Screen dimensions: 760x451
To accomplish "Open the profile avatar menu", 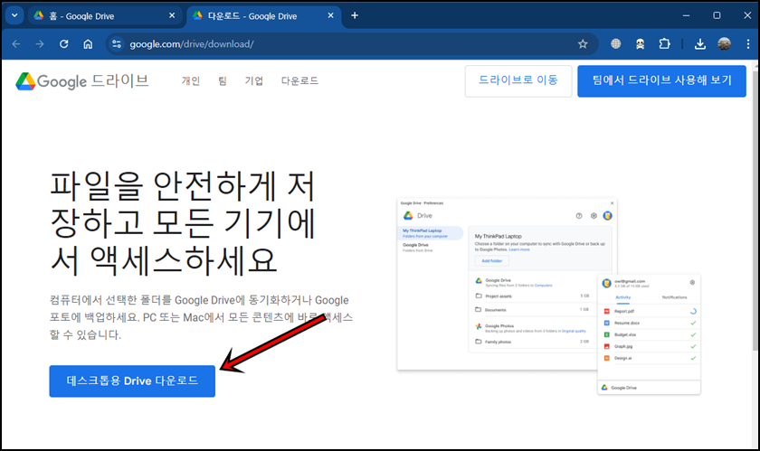I will [724, 44].
